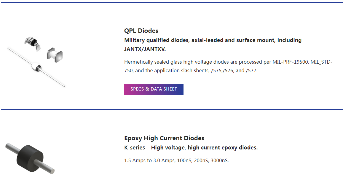Click the K-series epoxy diodes subtitle
This screenshot has width=343, height=174.
(x=191, y=148)
